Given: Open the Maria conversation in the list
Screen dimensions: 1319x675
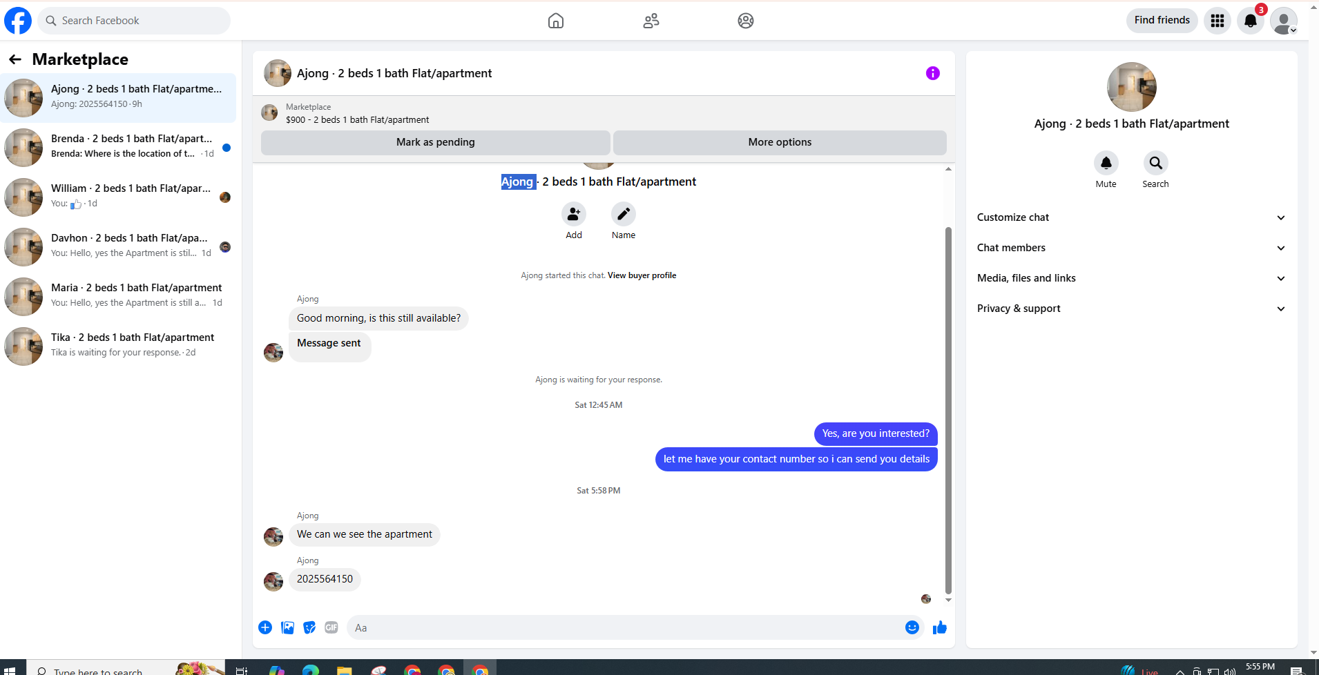Looking at the screenshot, I should pyautogui.click(x=118, y=297).
